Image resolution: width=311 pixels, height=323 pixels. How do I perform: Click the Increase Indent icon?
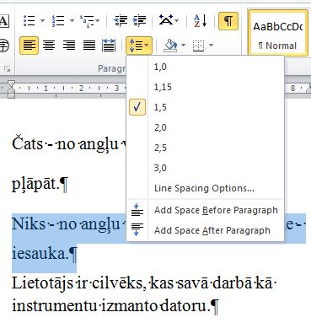point(139,21)
